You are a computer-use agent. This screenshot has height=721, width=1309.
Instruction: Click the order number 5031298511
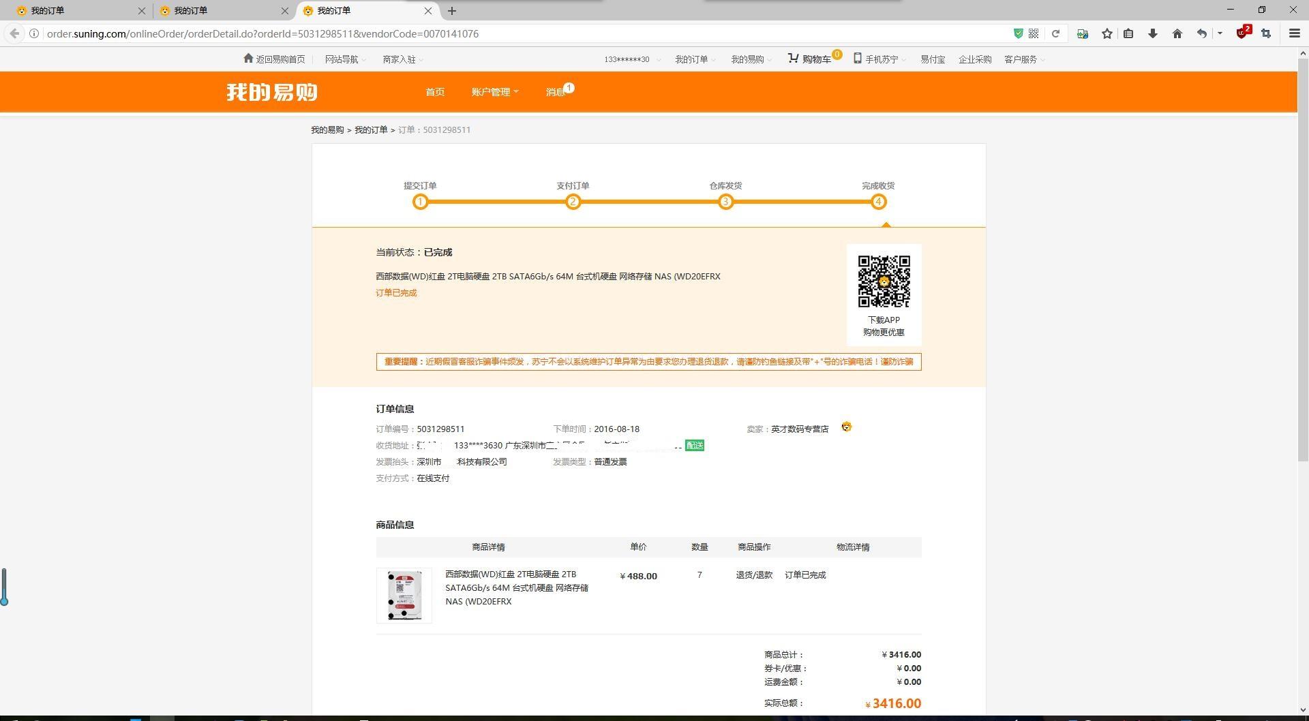click(x=440, y=429)
